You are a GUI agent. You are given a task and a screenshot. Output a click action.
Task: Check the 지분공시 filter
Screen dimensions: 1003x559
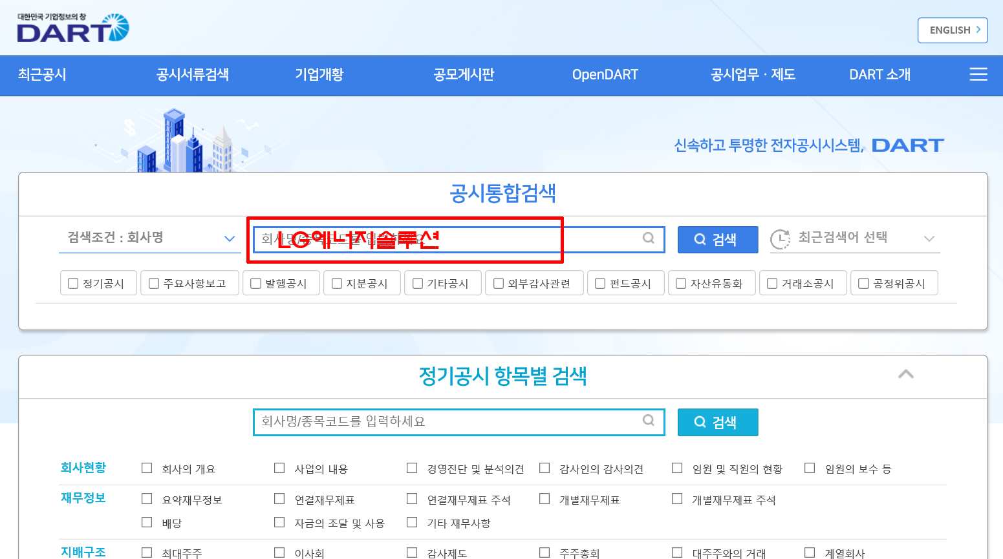pos(337,283)
